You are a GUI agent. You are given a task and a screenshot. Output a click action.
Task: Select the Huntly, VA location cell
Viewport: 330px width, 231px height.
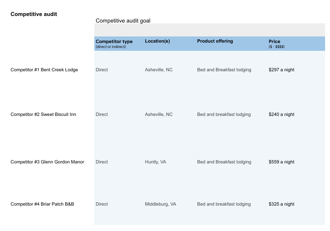coord(155,162)
